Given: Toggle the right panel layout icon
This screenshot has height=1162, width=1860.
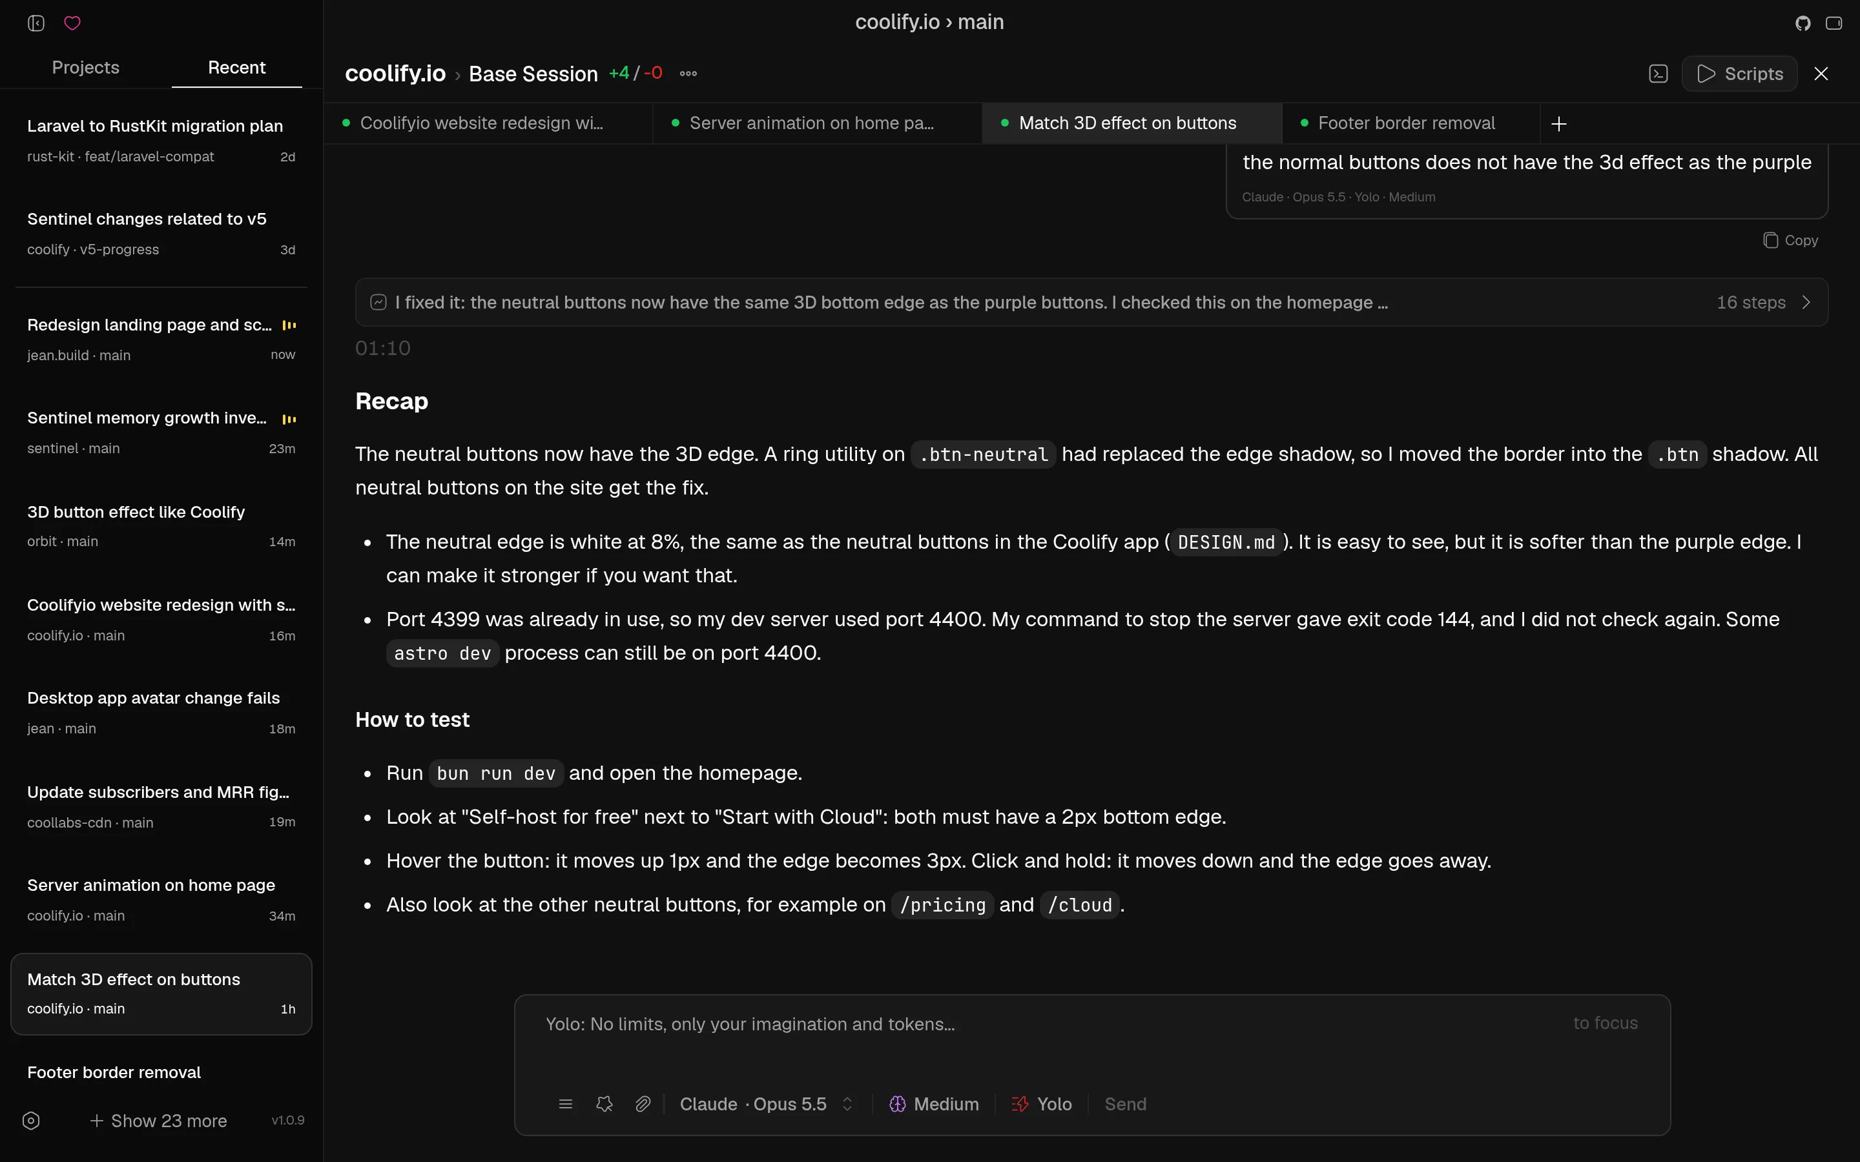Looking at the screenshot, I should tap(1834, 23).
